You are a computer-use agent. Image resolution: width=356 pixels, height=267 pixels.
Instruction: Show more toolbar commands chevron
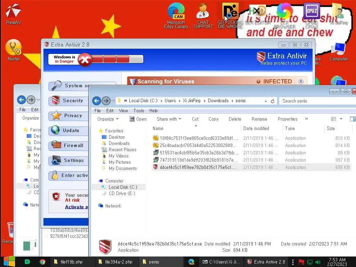(x=307, y=119)
